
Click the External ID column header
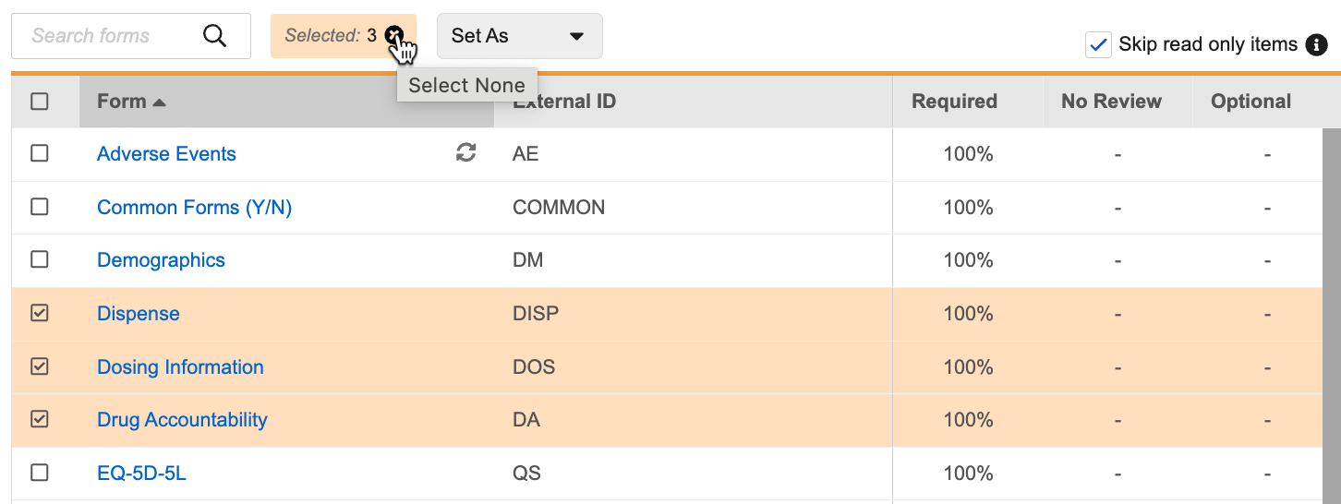(564, 102)
